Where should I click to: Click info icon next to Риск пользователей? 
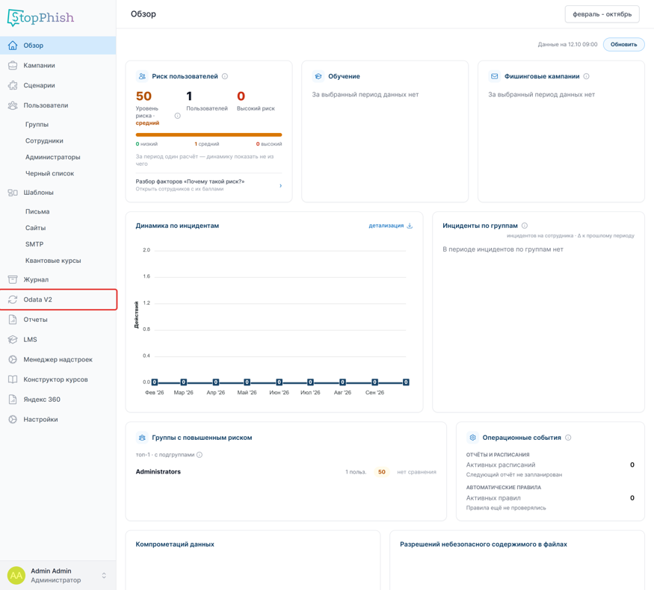coord(225,76)
